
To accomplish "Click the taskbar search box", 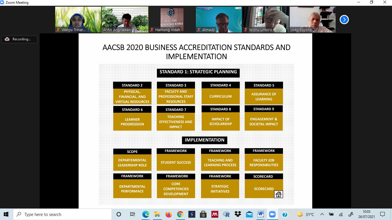I will tap(62, 214).
